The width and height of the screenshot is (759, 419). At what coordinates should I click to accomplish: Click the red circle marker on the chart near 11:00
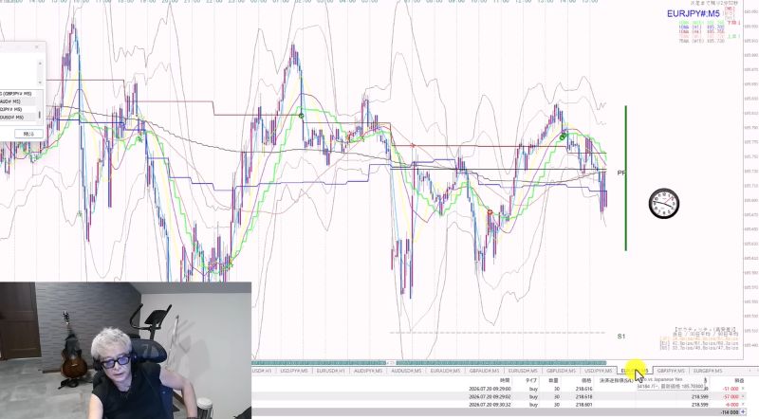coord(490,212)
